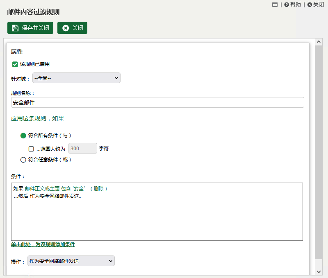
Task: Uncheck 该规则已启用 checkbox
Action: click(x=15, y=64)
